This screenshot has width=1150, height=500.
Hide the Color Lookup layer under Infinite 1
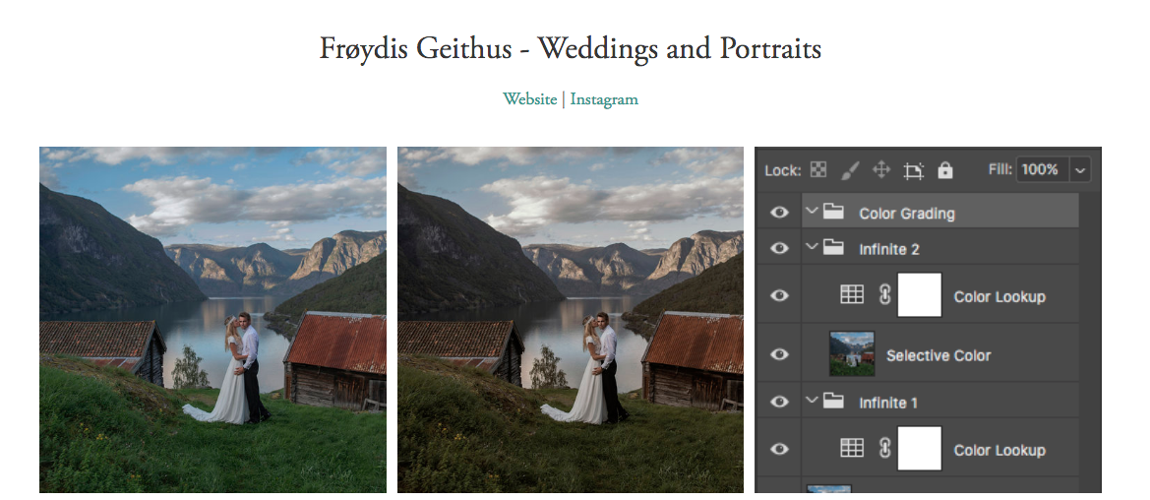click(779, 449)
